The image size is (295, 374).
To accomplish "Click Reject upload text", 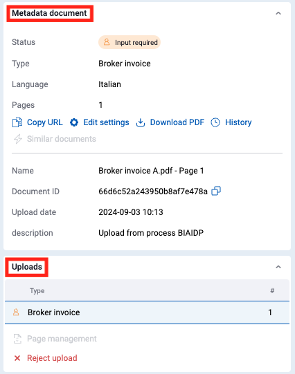I will [52, 358].
